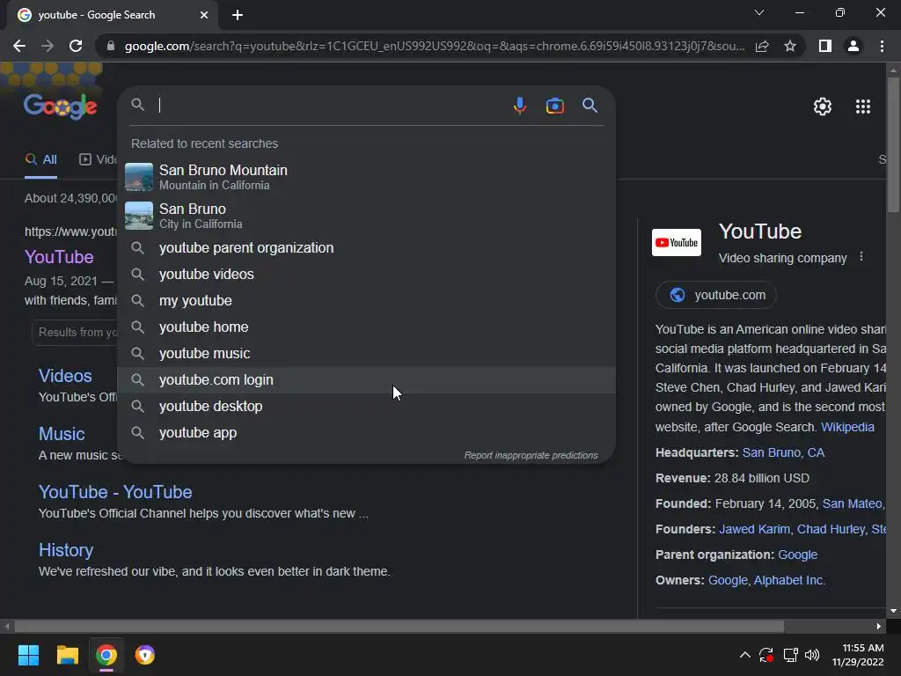Image resolution: width=901 pixels, height=676 pixels.
Task: Select the All results tab
Action: coord(40,160)
